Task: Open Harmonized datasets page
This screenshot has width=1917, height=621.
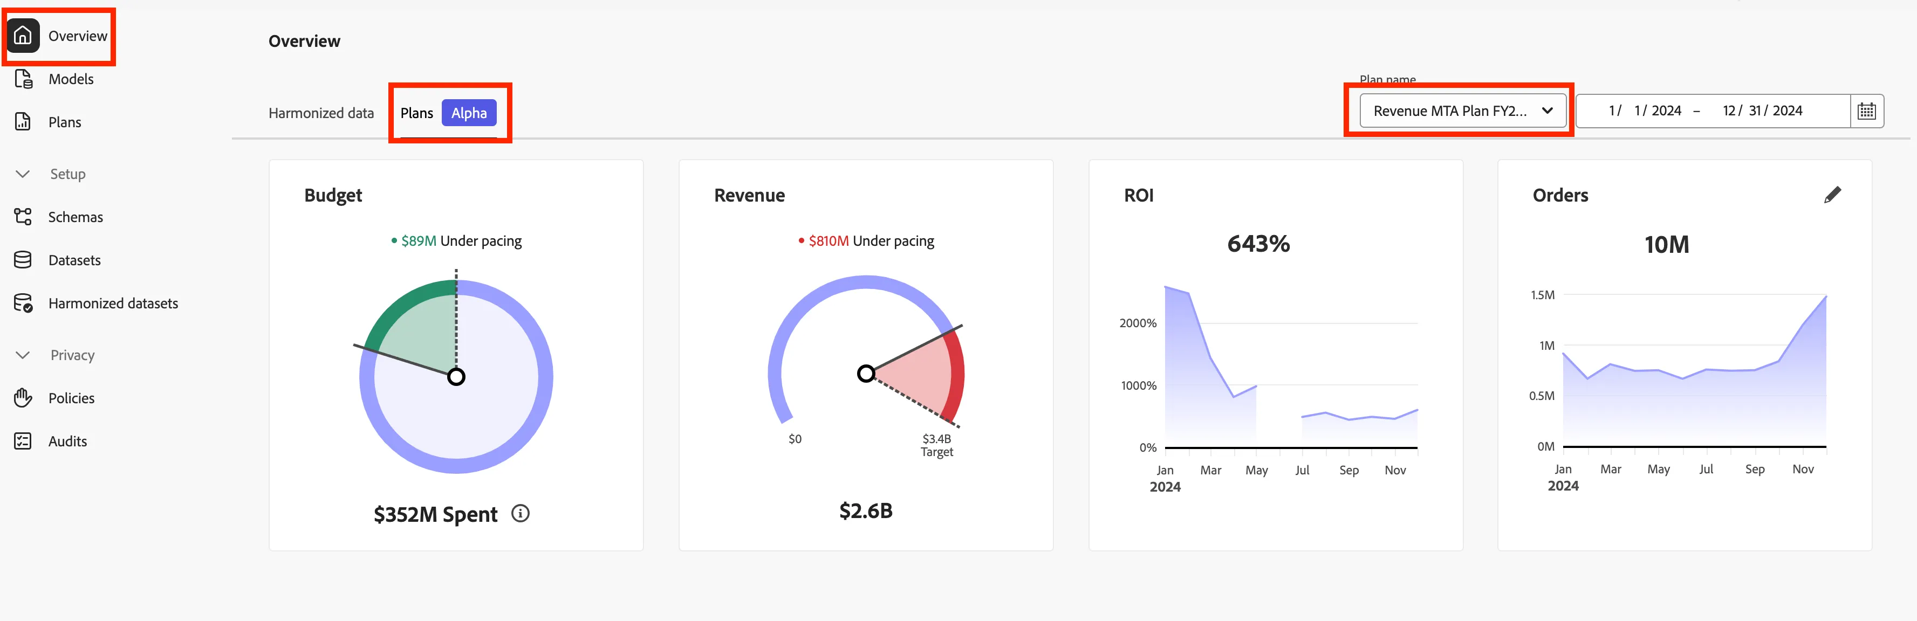Action: click(113, 303)
